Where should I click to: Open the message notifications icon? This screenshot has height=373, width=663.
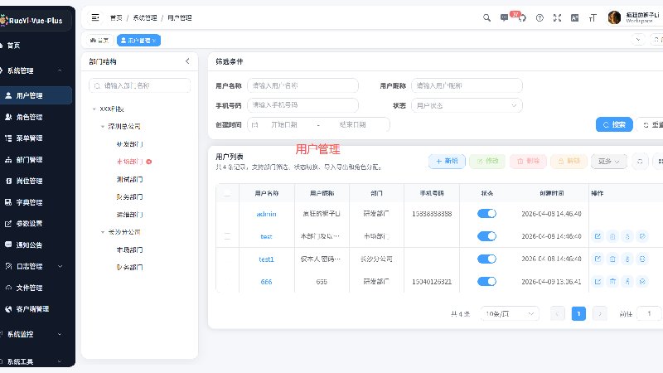[504, 17]
